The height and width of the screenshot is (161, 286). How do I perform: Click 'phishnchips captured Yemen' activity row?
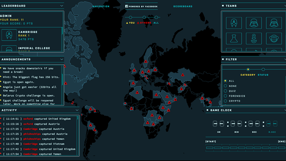(34, 139)
